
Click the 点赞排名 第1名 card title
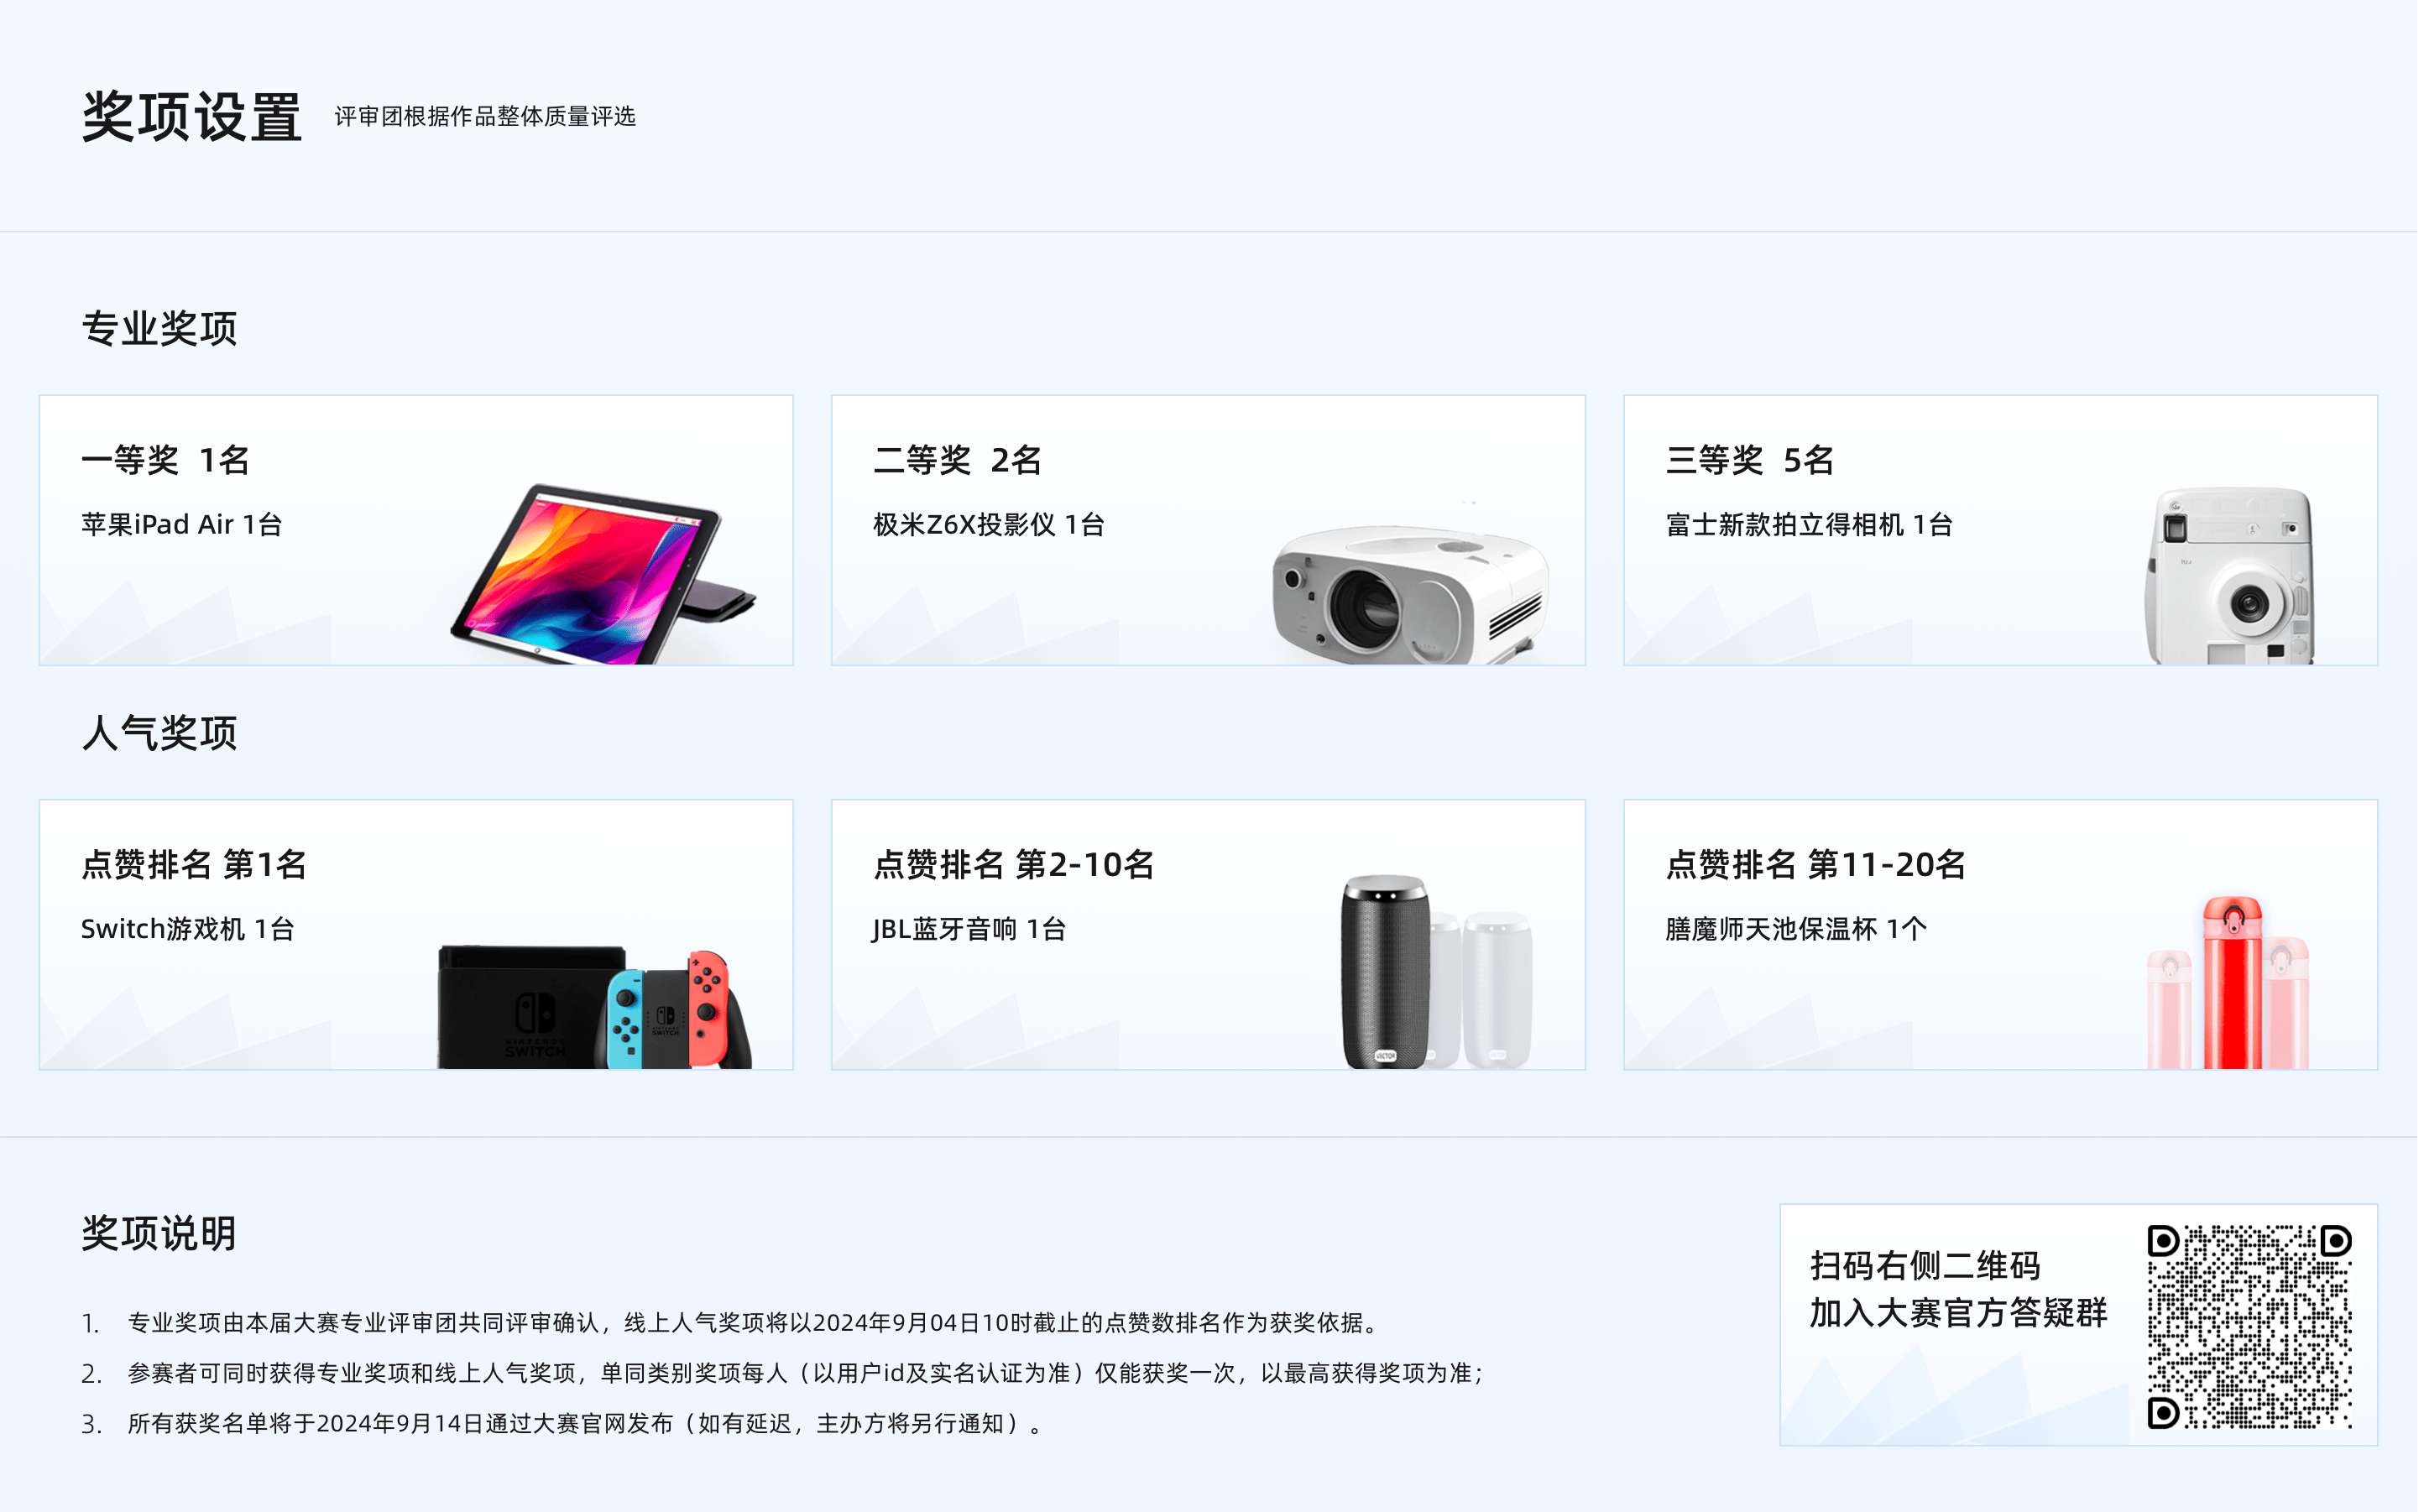(x=194, y=866)
